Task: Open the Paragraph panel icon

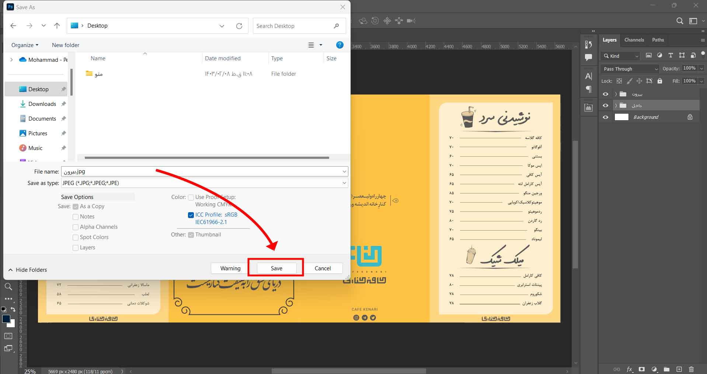Action: pyautogui.click(x=588, y=89)
